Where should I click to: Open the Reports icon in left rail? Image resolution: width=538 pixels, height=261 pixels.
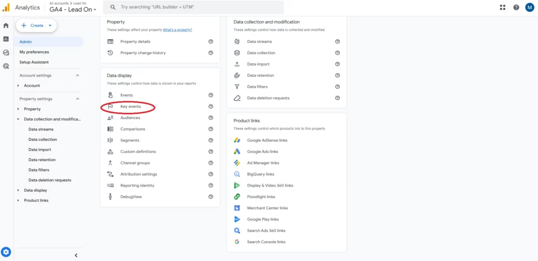6,39
